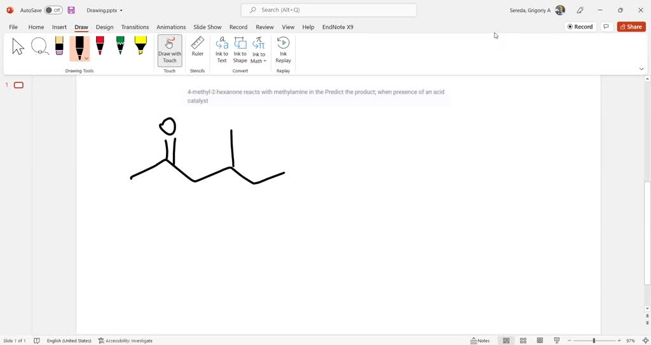Choose the eraser tool
This screenshot has width=651, height=345.
point(59,46)
